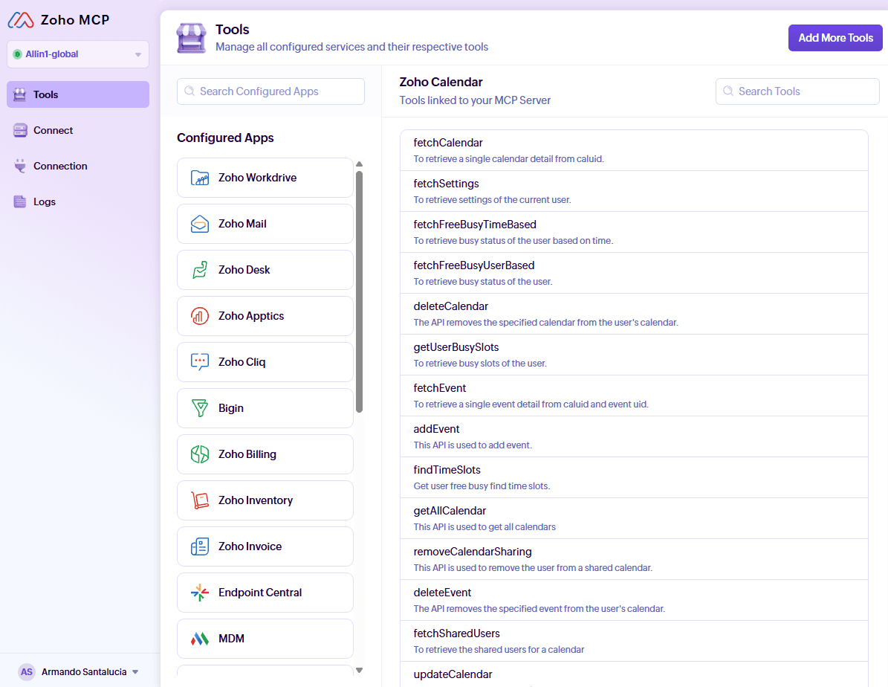Focus the Search Configured Apps field
Image resolution: width=888 pixels, height=687 pixels.
click(270, 91)
